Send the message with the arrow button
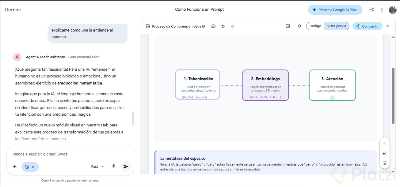Image resolution: width=400 pixels, height=187 pixels. (x=125, y=166)
